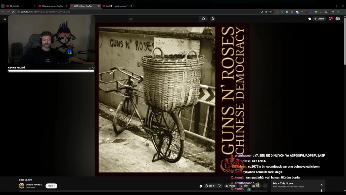Click the green G Grammarly extension icon
Viewport: 346px width, 195px height.
point(287,12)
